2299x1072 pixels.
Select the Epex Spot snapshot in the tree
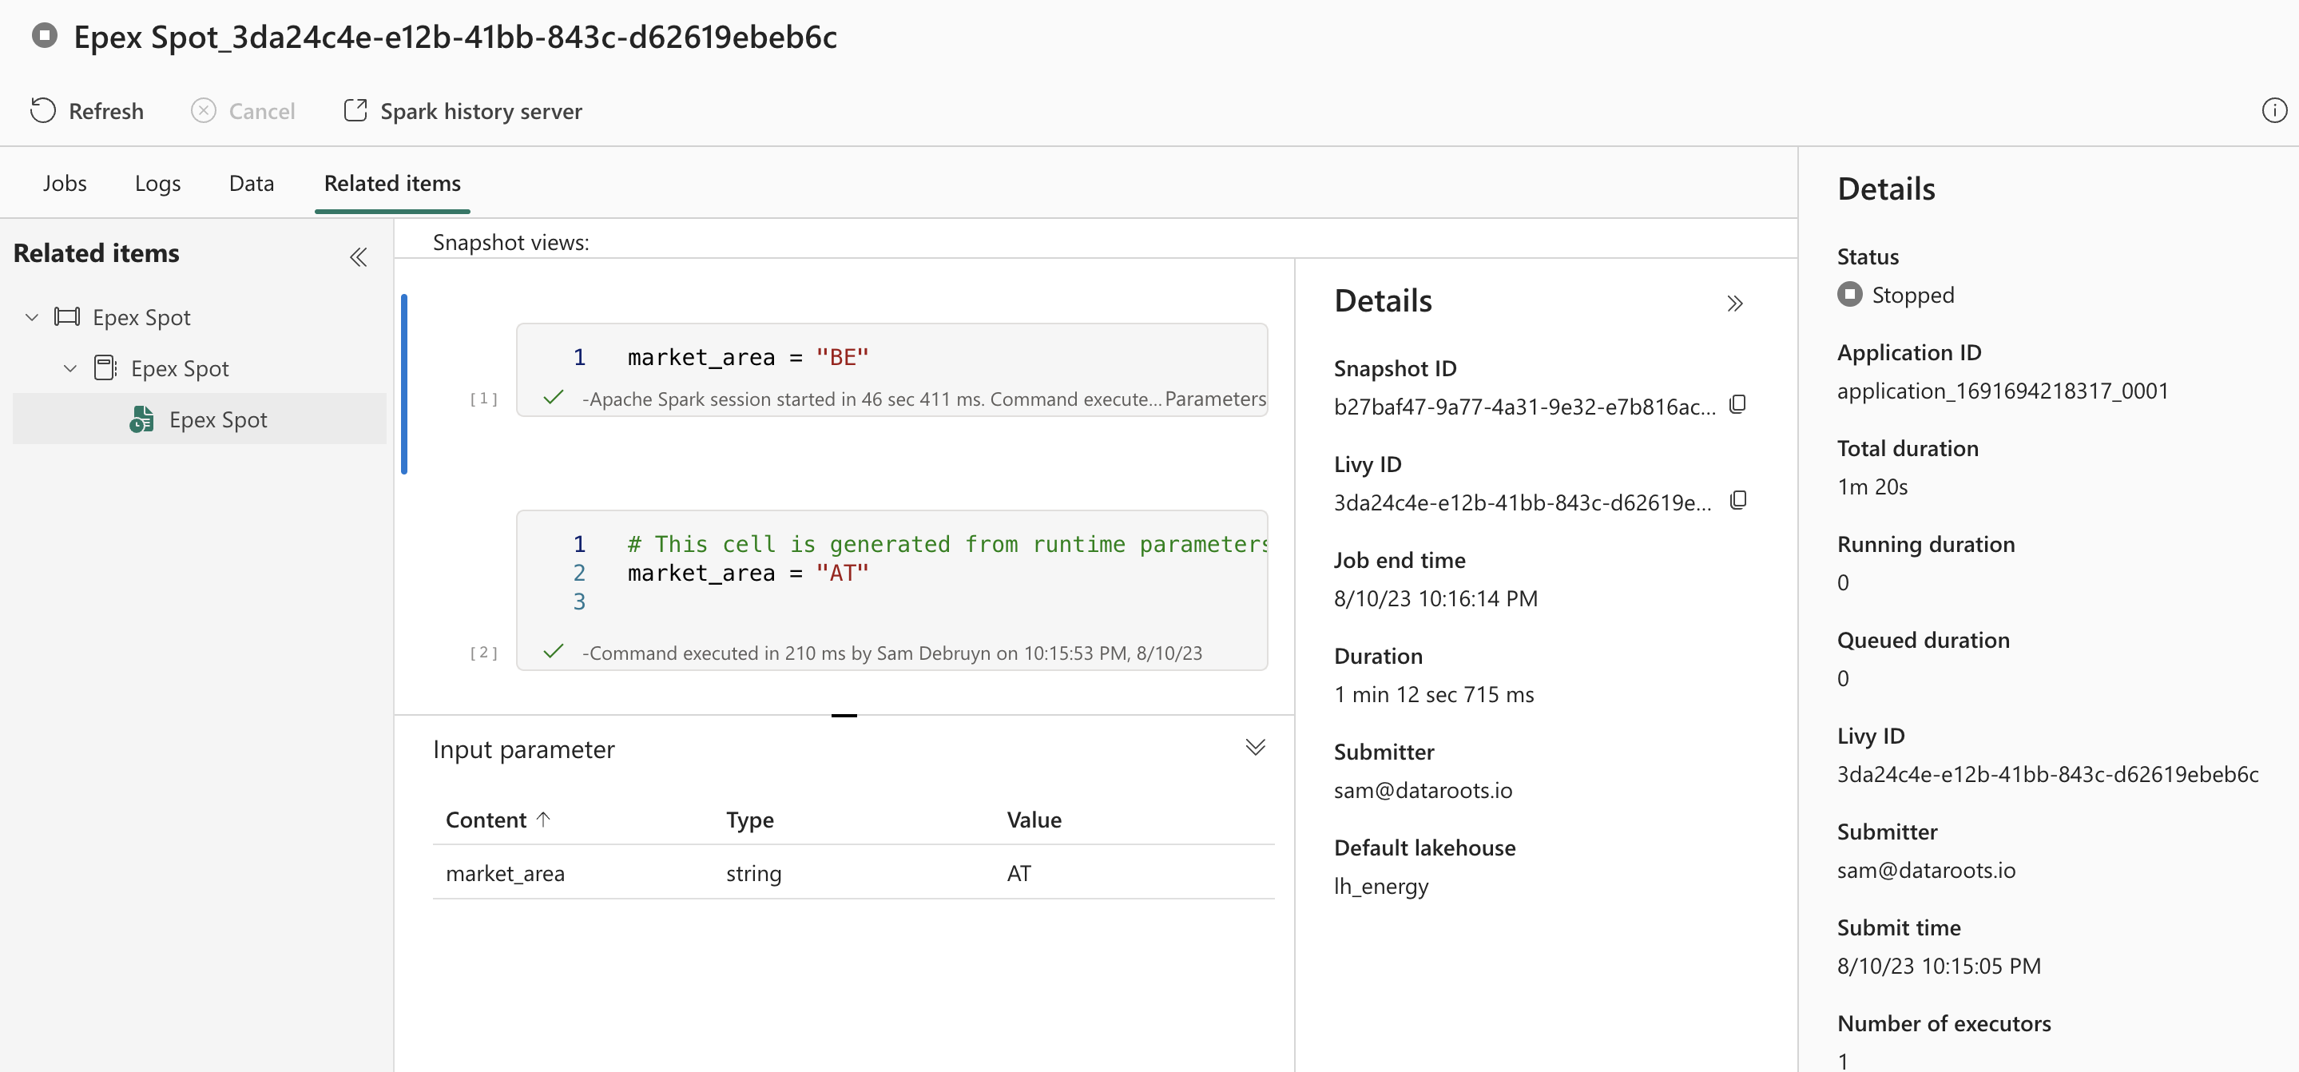pos(219,419)
